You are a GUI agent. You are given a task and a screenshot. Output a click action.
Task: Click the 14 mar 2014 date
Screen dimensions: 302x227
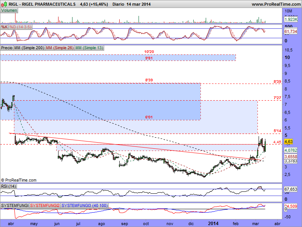coord(139,4)
